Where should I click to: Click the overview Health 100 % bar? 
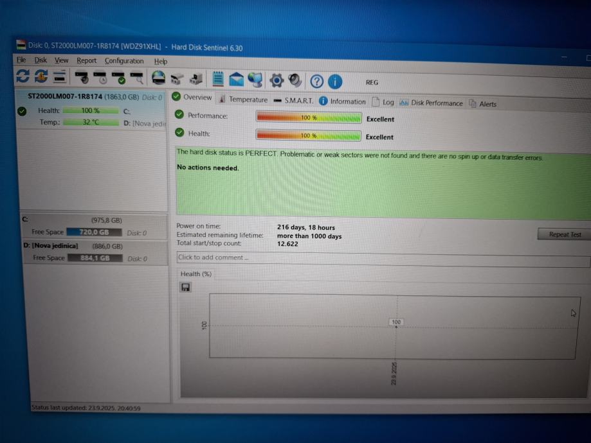pyautogui.click(x=308, y=135)
